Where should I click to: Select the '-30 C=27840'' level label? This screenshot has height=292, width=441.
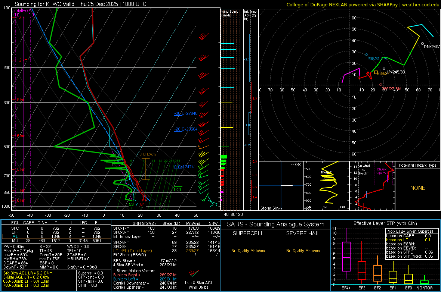click(x=186, y=113)
